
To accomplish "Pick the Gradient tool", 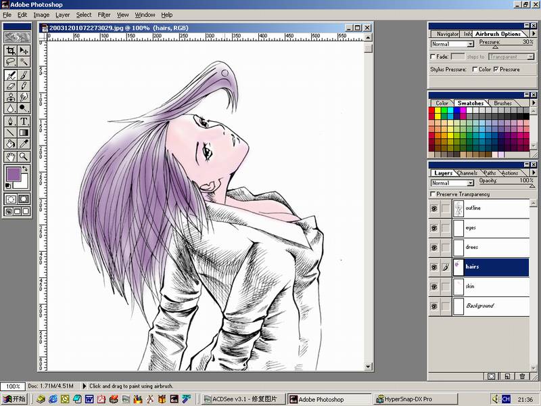I will pos(24,133).
